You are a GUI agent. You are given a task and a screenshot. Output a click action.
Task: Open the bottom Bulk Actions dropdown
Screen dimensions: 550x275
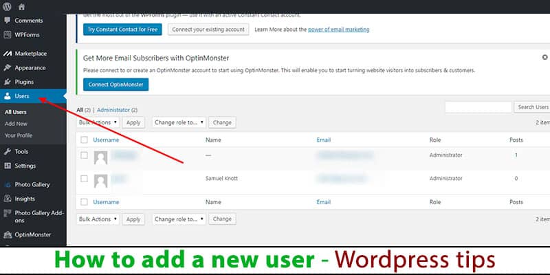tap(98, 219)
